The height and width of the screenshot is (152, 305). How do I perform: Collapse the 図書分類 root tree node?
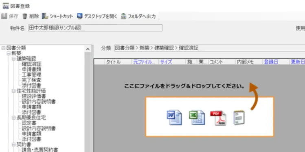tap(4, 48)
